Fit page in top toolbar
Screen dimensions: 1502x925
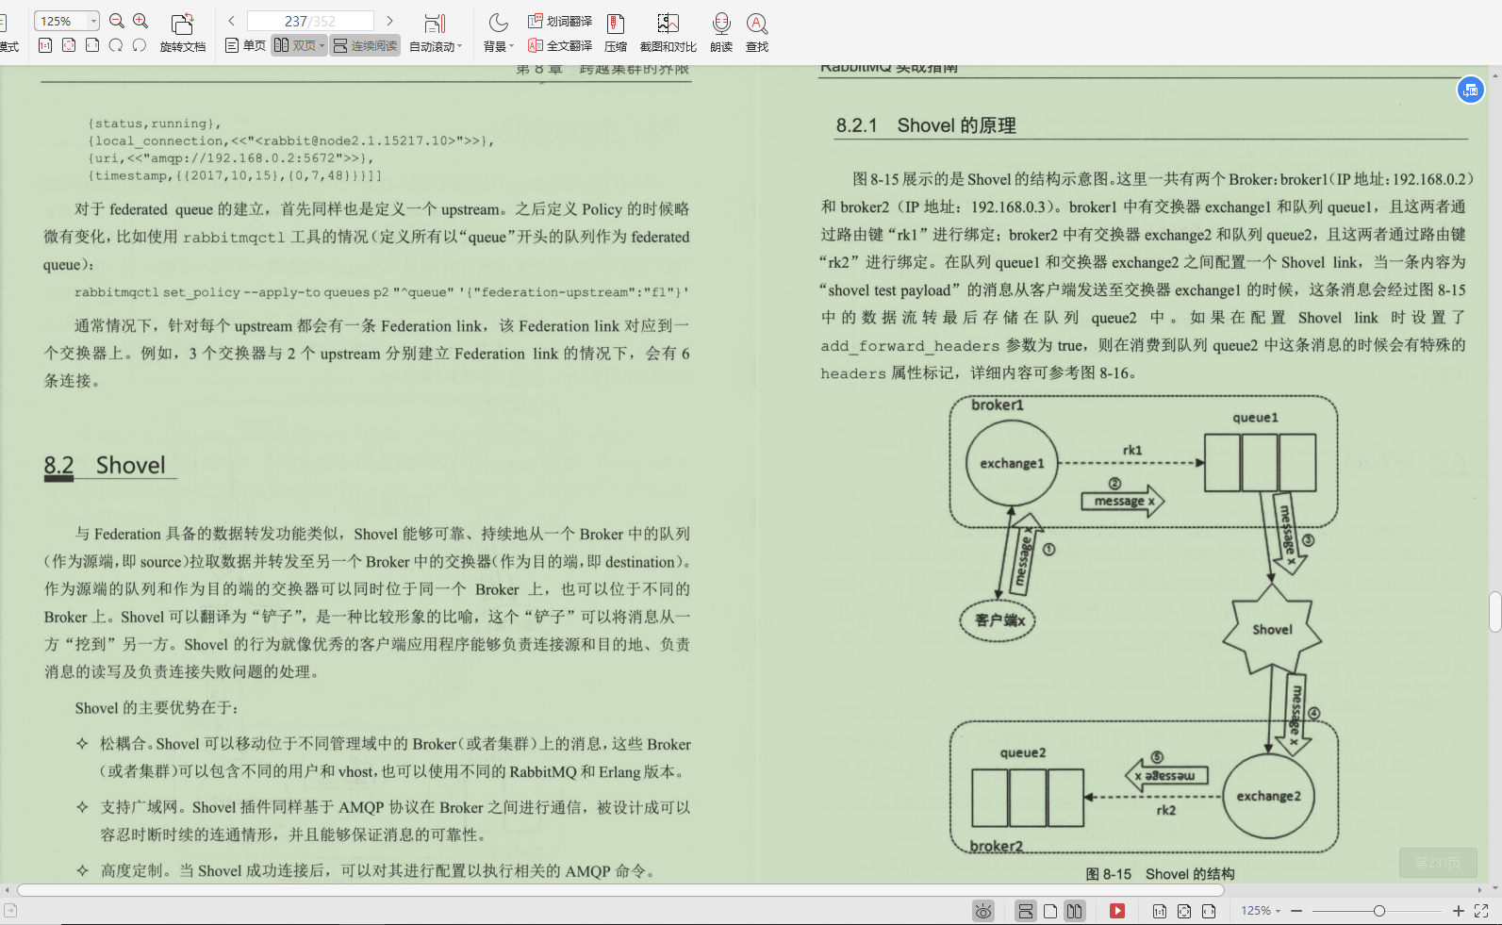click(x=69, y=45)
